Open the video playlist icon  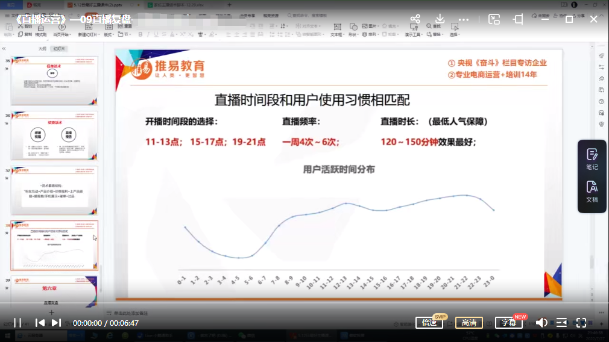coord(561,323)
